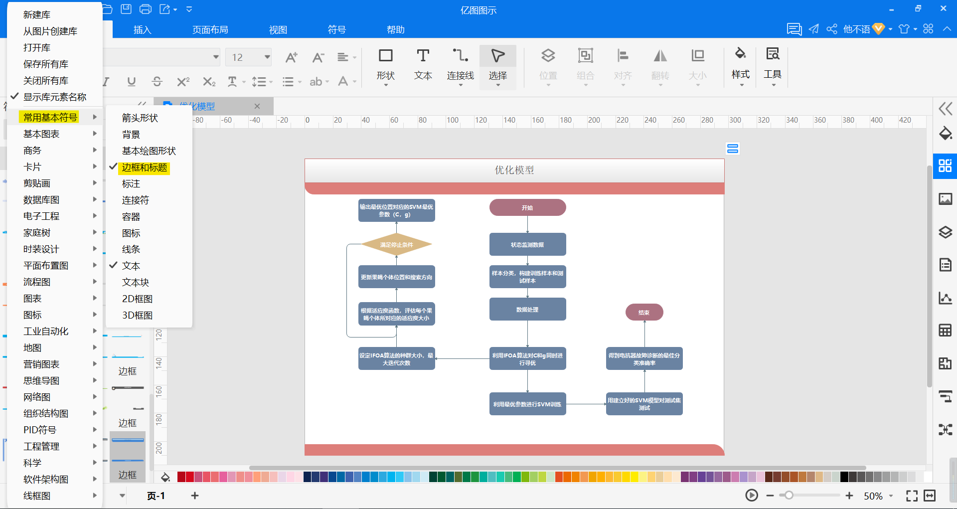Open the layers panel in right sidebar
Screen dimensions: 957x509
point(945,232)
